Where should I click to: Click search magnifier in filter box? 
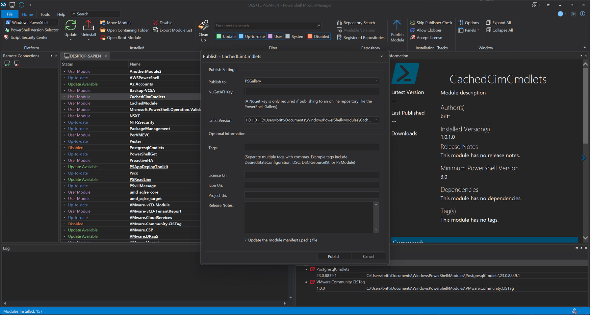click(x=319, y=26)
